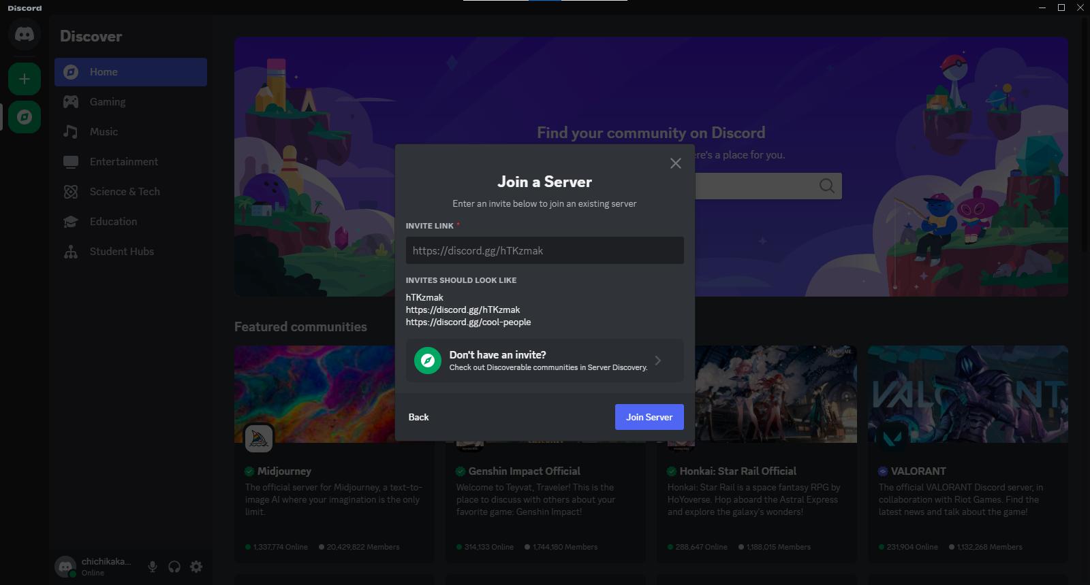
Task: Click the Join Server button
Action: tap(649, 417)
